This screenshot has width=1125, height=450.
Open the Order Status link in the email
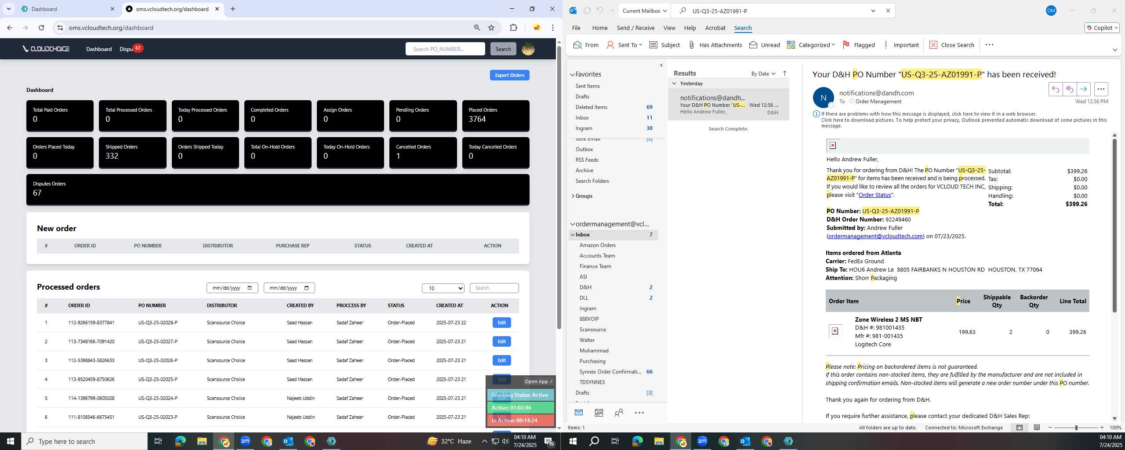(875, 195)
